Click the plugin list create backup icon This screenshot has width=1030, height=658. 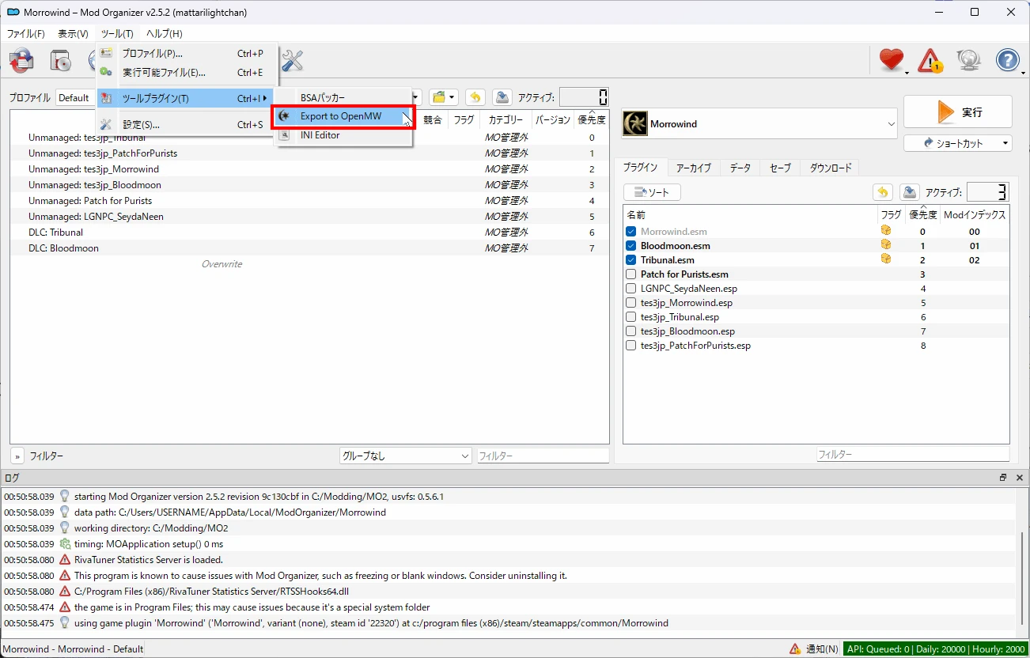click(x=909, y=192)
